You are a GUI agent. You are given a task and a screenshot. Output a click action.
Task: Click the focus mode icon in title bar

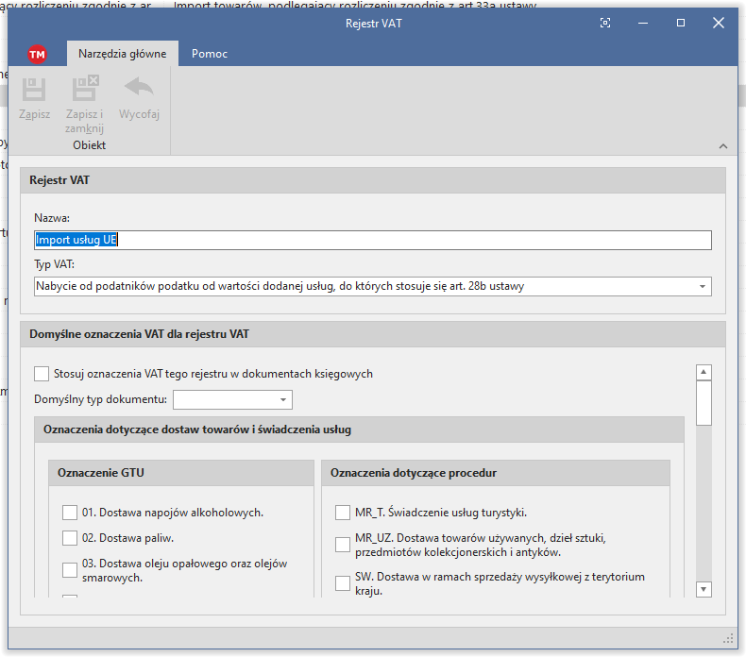pyautogui.click(x=605, y=23)
